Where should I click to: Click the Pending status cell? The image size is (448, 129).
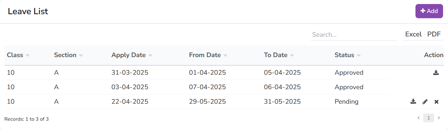point(346,102)
